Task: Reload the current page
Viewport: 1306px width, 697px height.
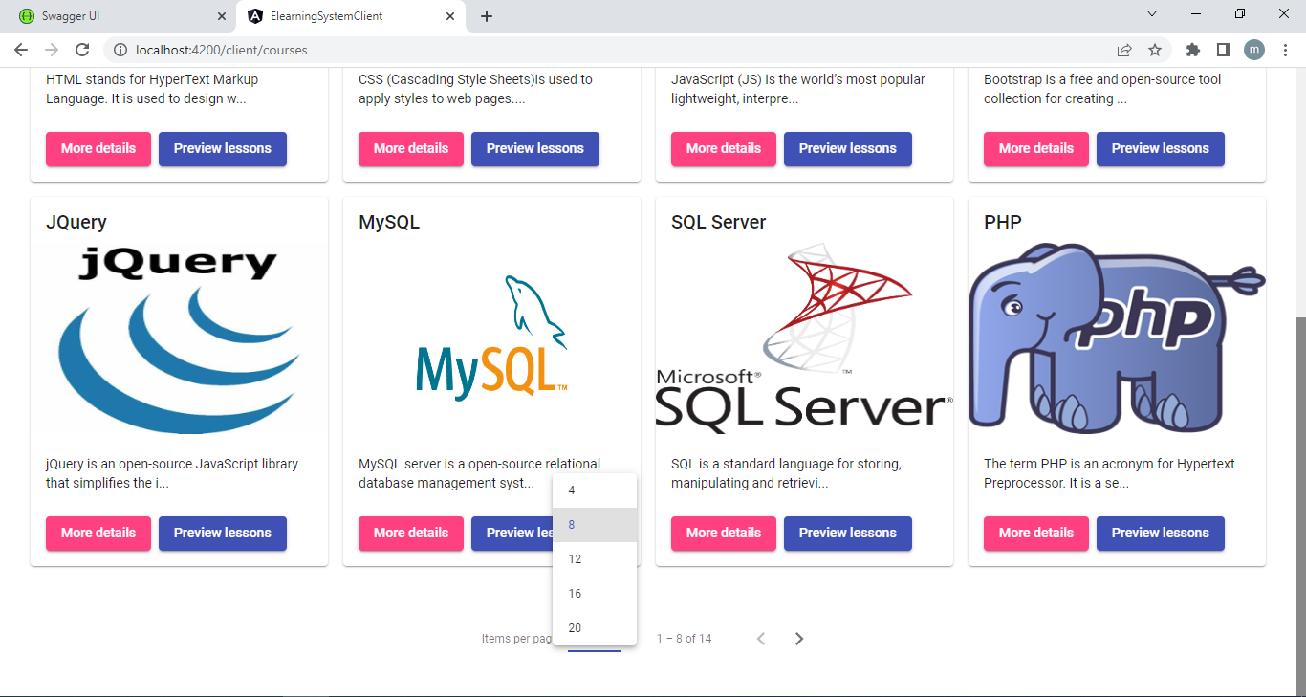Action: (x=83, y=50)
